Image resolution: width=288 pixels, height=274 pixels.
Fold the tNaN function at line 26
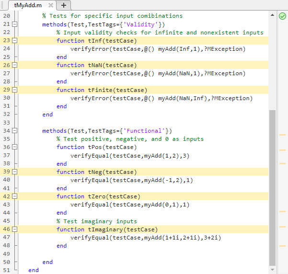(x=14, y=65)
